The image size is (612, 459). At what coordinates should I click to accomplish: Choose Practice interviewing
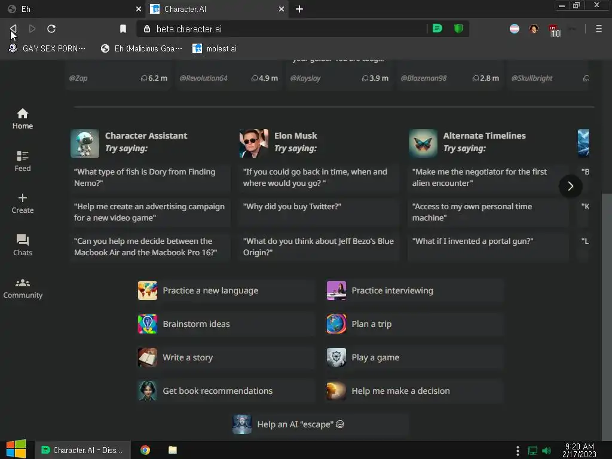pos(415,290)
